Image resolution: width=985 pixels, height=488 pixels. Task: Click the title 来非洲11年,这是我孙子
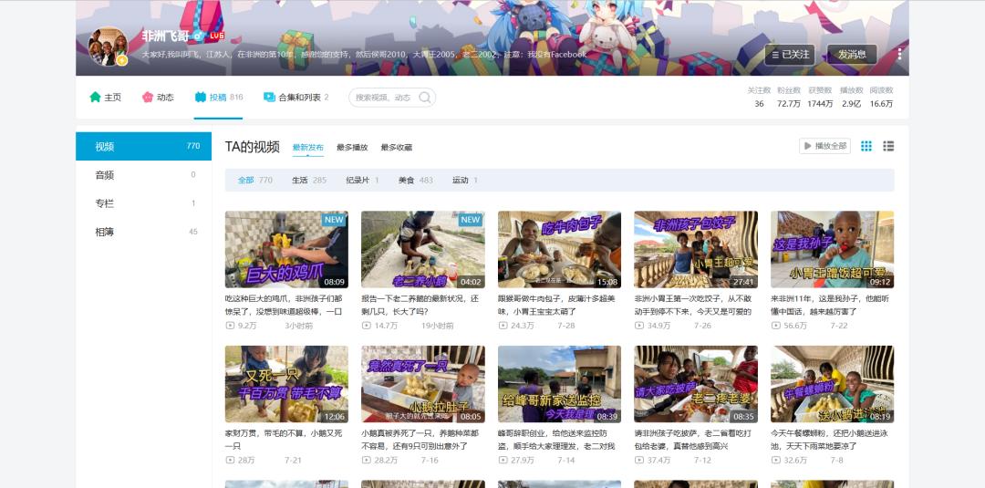pos(830,305)
